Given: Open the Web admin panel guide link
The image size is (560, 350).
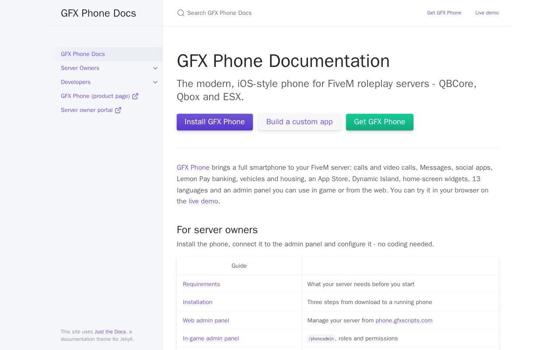Looking at the screenshot, I should coord(206,321).
